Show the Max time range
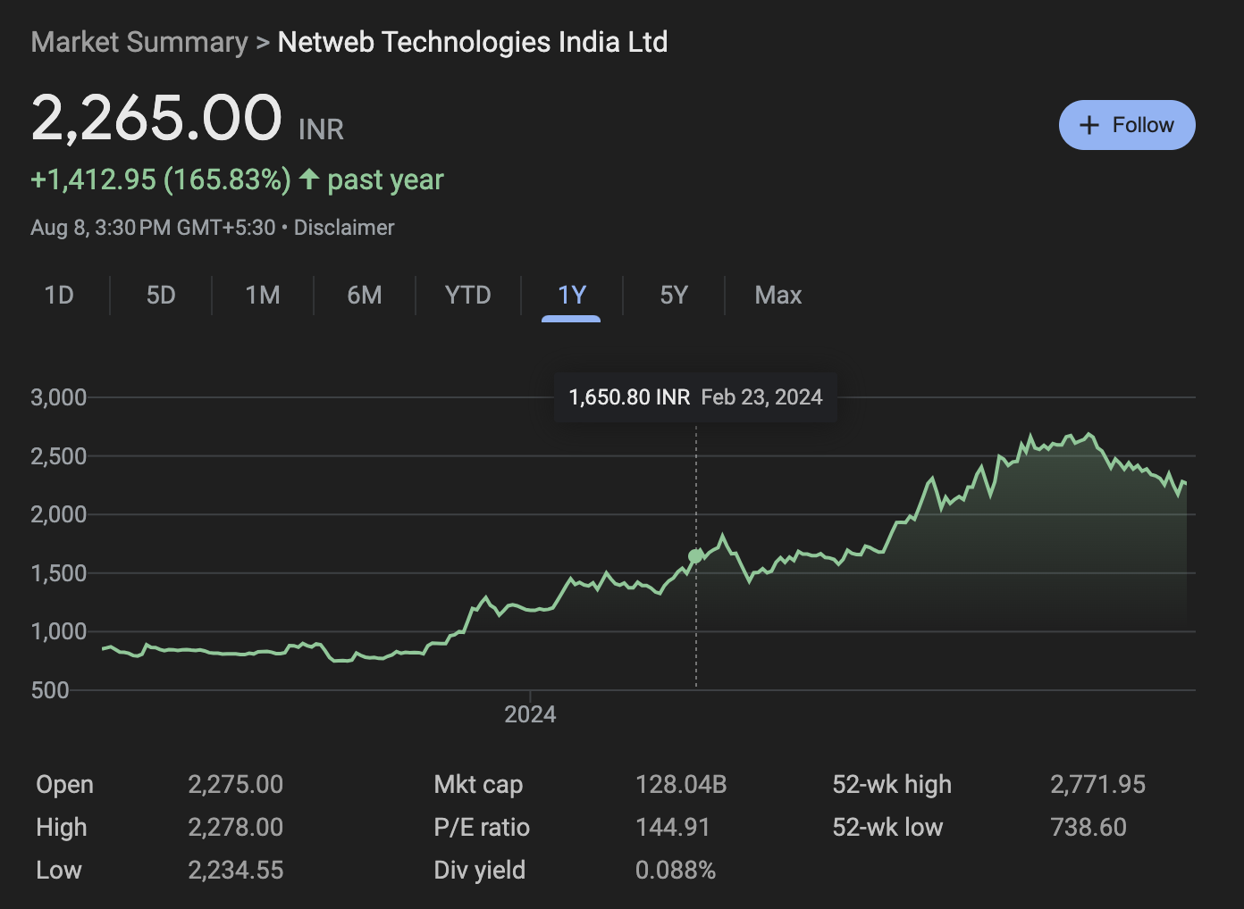 pos(778,295)
